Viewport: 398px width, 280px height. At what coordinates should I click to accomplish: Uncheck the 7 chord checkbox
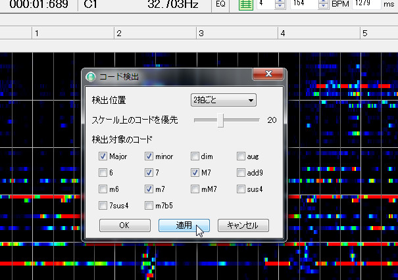tap(149, 173)
